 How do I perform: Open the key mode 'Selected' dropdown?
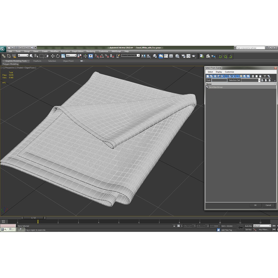[x=262, y=226]
